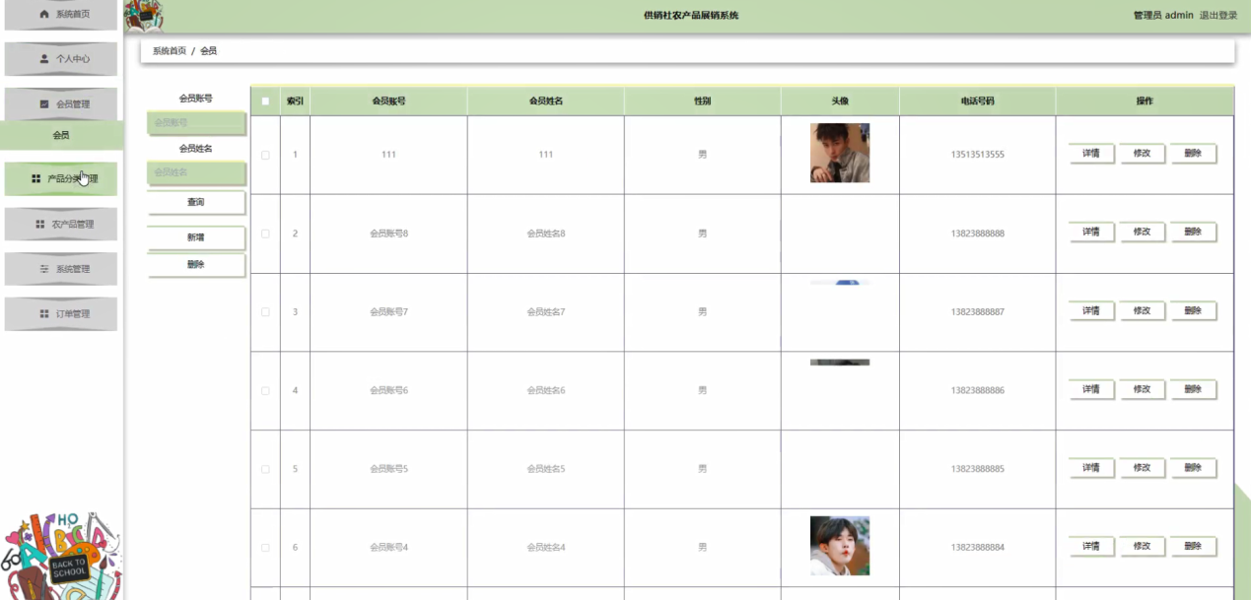Focus the 会员姓名 search field
Screen dimensions: 1251x600
[195, 172]
